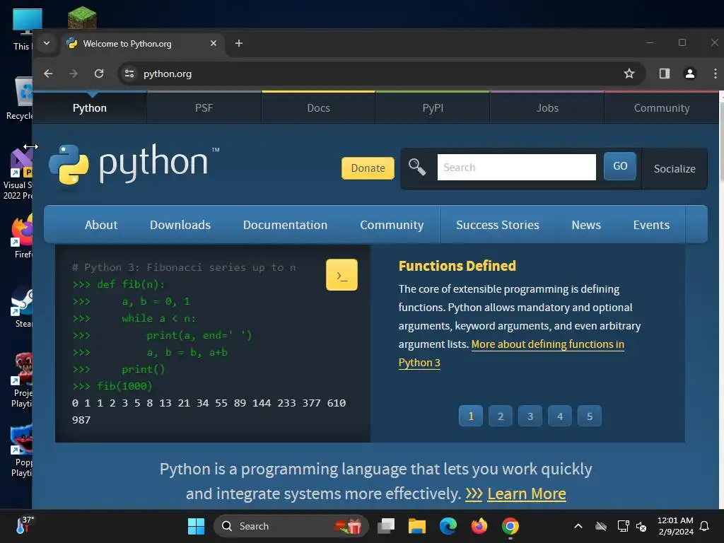The image size is (724, 543).
Task: Click the page vertical scrollbar thumb
Action: pyautogui.click(x=721, y=141)
